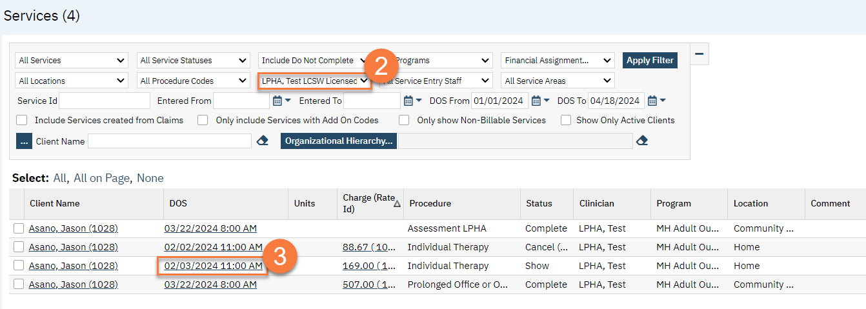Clear Organizational Hierarchy with eraser icon

coord(641,141)
